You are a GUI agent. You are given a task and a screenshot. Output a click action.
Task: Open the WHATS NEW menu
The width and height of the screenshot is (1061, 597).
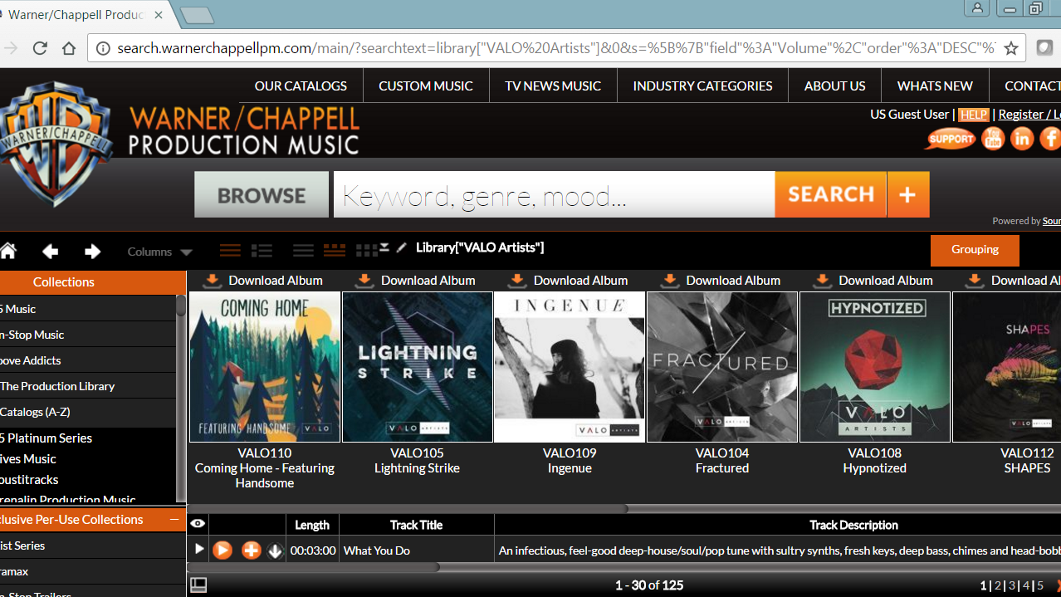coord(935,86)
